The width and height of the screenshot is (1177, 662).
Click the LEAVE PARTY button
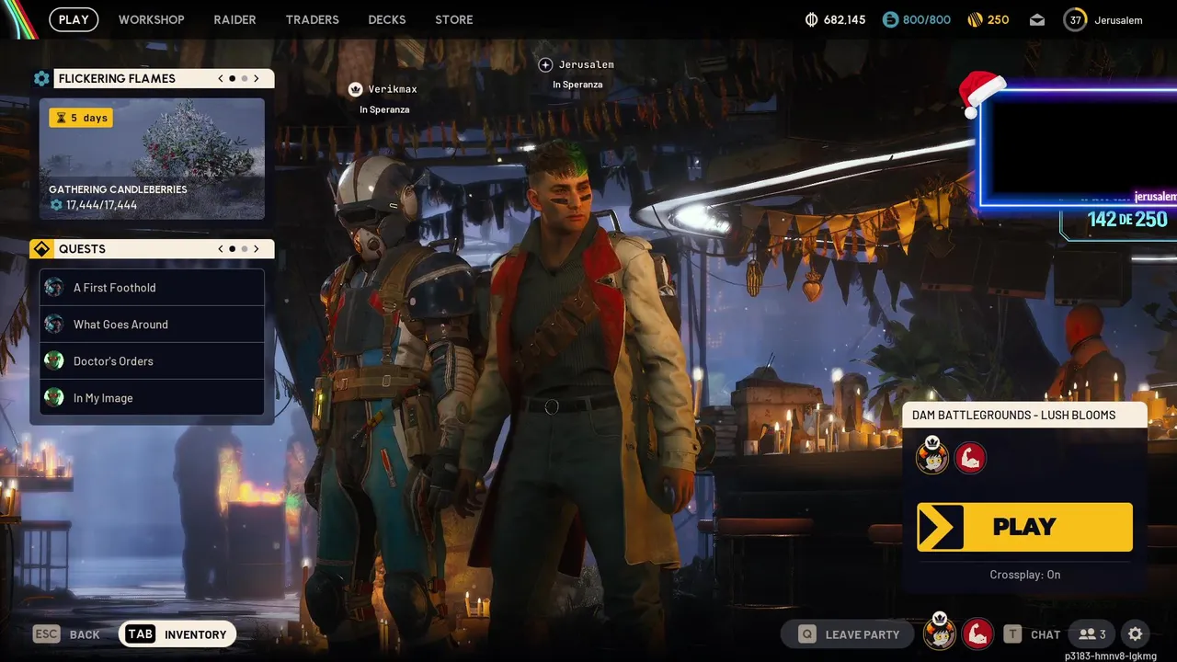coord(847,634)
